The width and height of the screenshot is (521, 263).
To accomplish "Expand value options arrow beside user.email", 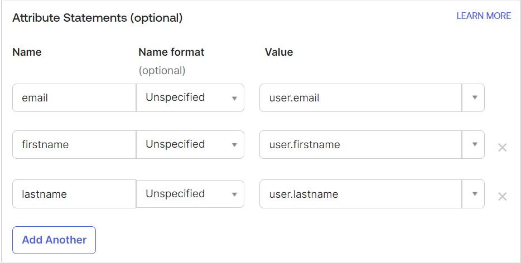I will click(x=474, y=98).
